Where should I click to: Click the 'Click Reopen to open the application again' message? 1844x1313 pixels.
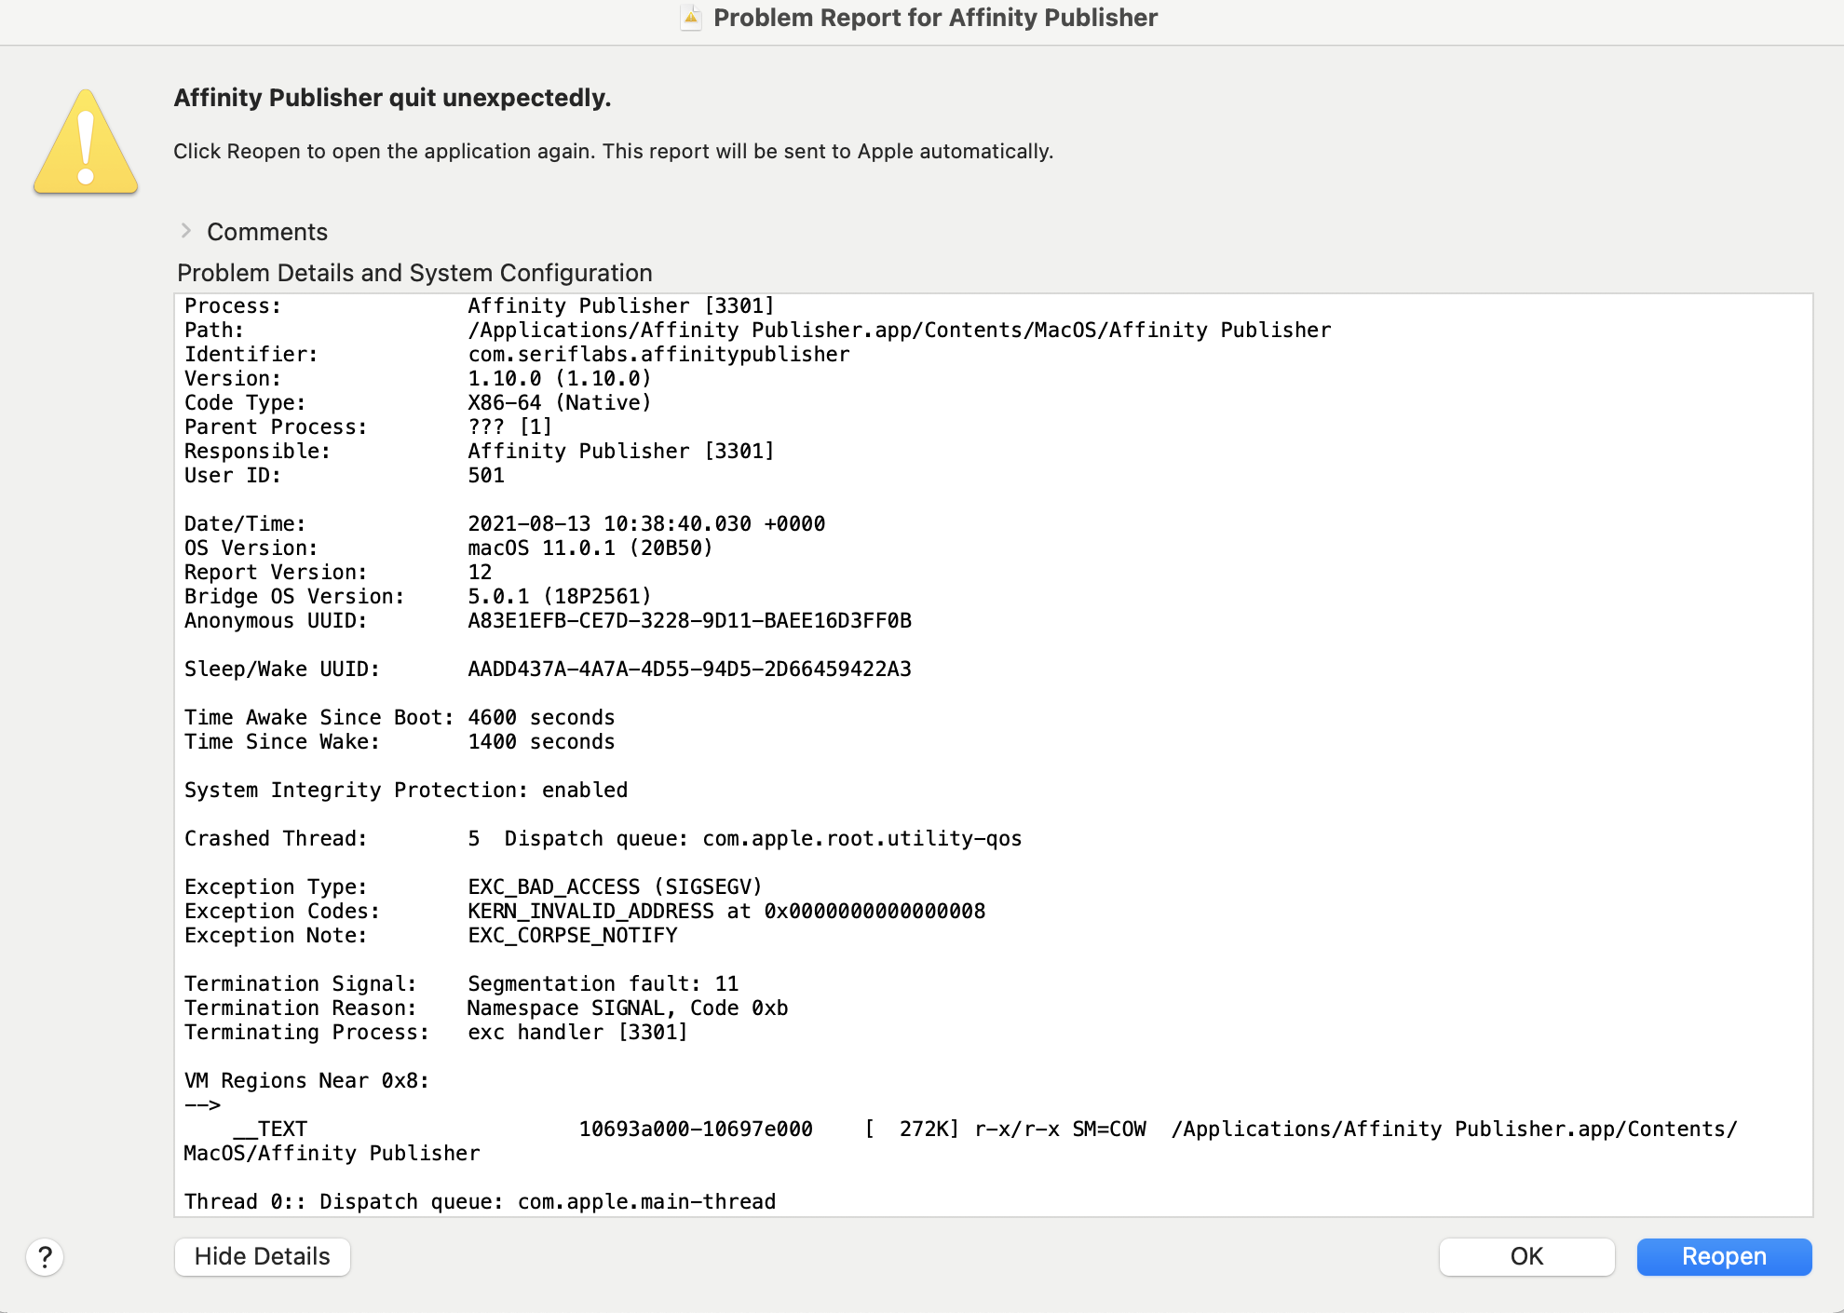tap(613, 151)
